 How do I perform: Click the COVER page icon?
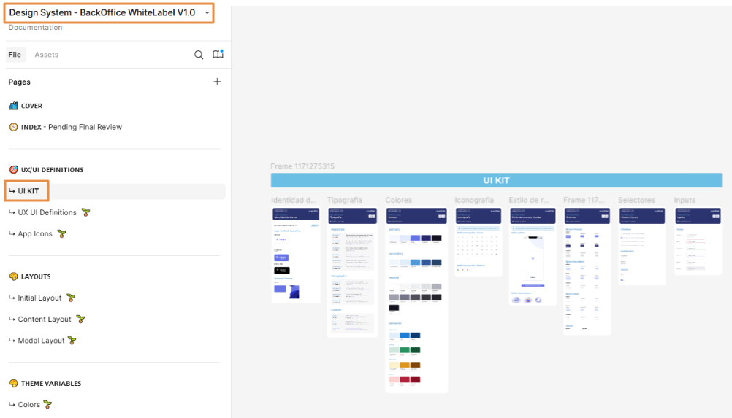point(13,106)
